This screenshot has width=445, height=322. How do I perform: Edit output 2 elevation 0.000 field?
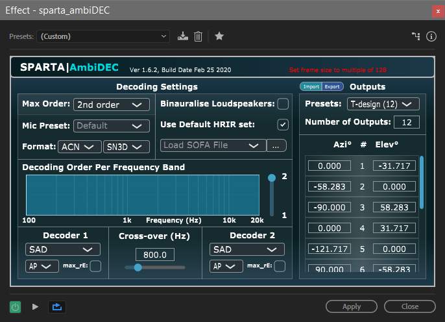point(394,186)
